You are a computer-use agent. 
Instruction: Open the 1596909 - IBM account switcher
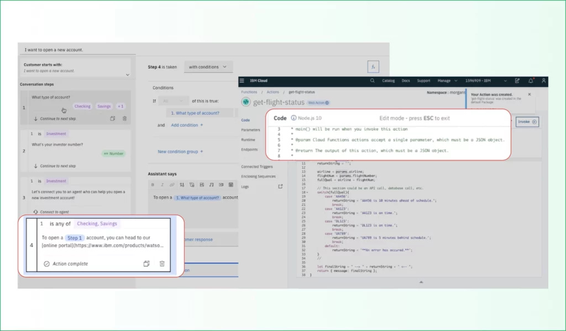(x=486, y=81)
